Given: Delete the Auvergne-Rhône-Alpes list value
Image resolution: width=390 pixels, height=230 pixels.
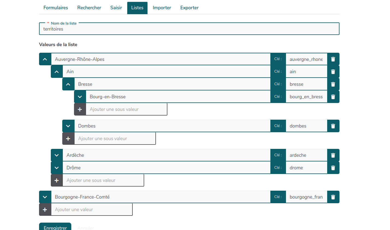Looking at the screenshot, I should click(x=333, y=59).
